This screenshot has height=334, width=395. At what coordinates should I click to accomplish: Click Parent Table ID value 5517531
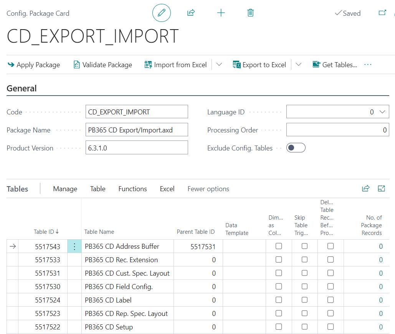(x=203, y=246)
